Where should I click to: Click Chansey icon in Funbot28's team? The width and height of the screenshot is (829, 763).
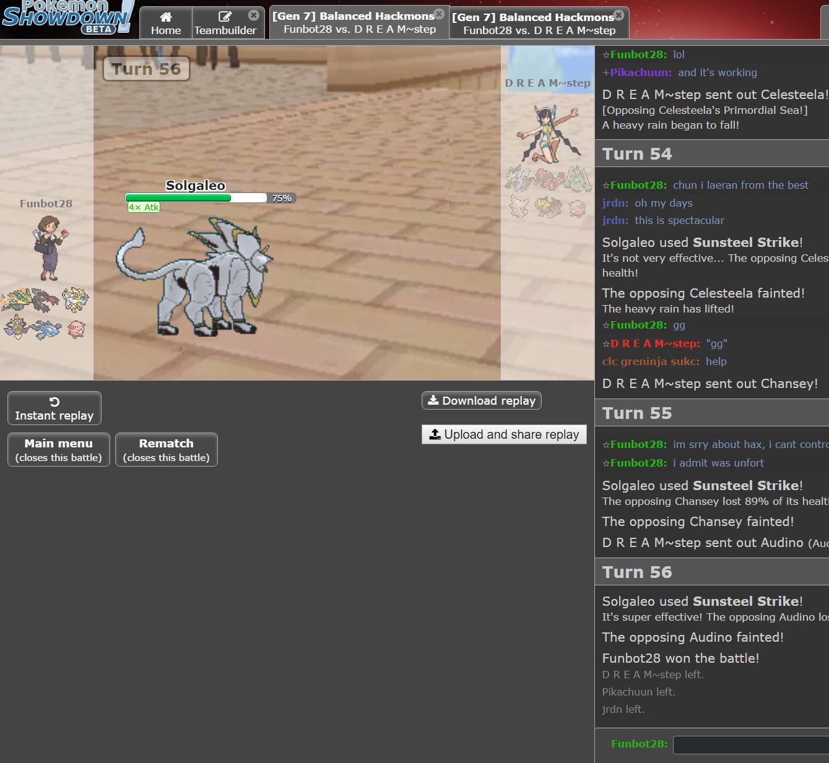pyautogui.click(x=76, y=329)
